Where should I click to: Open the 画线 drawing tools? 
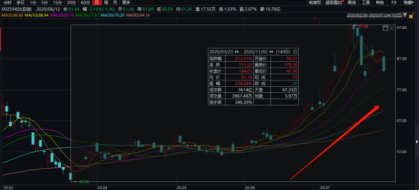point(351,3)
